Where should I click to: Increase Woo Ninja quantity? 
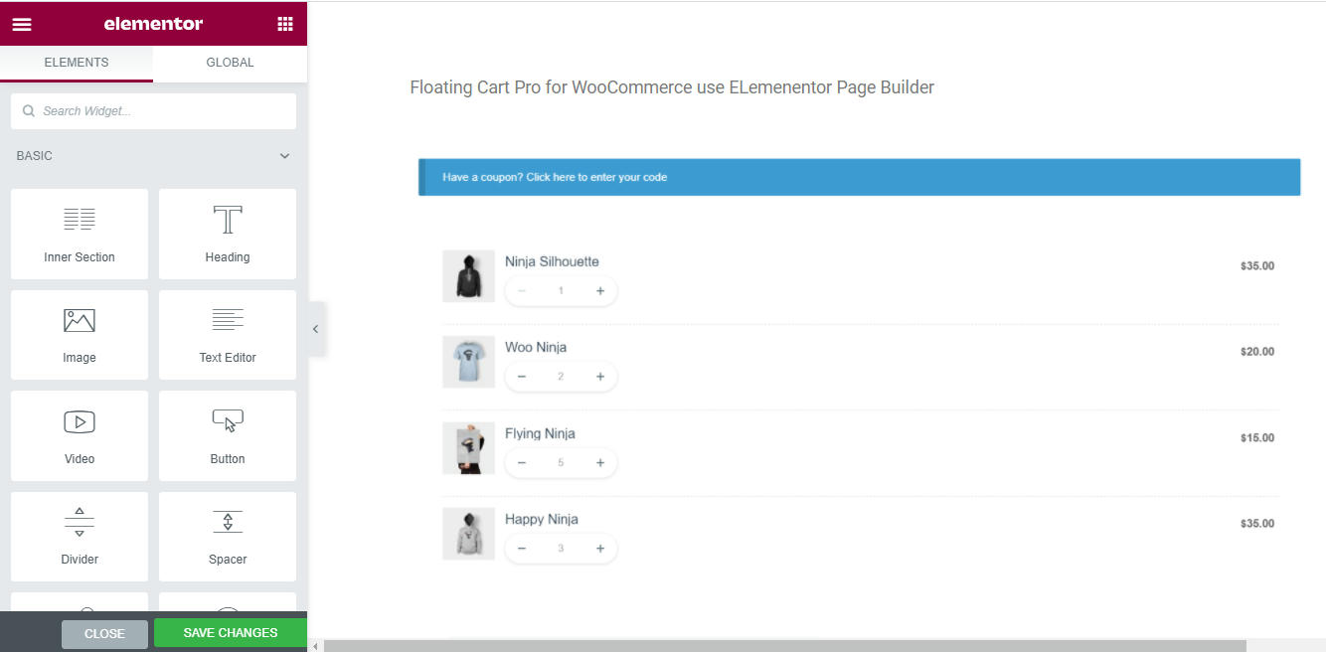click(x=600, y=377)
